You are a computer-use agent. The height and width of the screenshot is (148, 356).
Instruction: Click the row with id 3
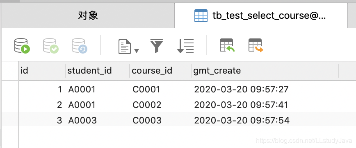[x=179, y=119]
